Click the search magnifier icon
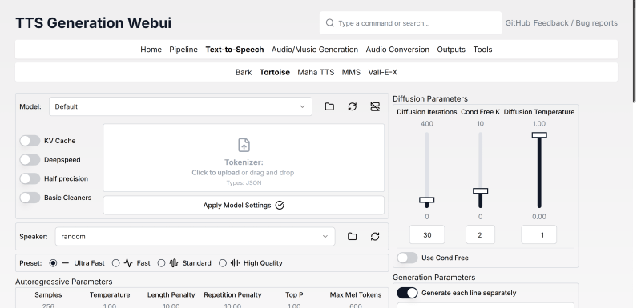The width and height of the screenshot is (641, 308). (x=329, y=23)
